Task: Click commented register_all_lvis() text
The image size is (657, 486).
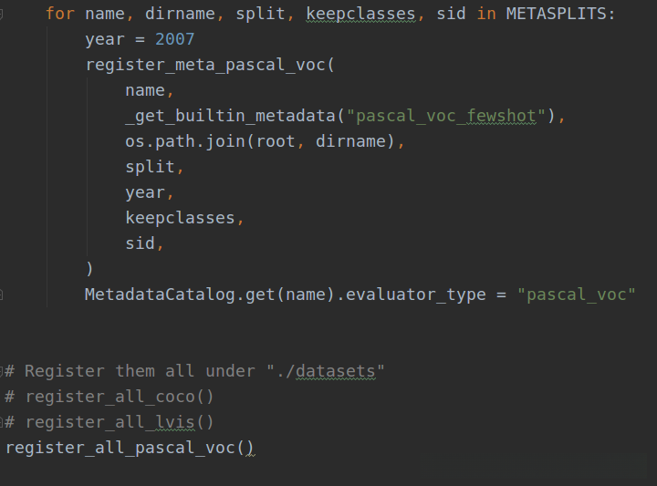Action: click(x=119, y=422)
